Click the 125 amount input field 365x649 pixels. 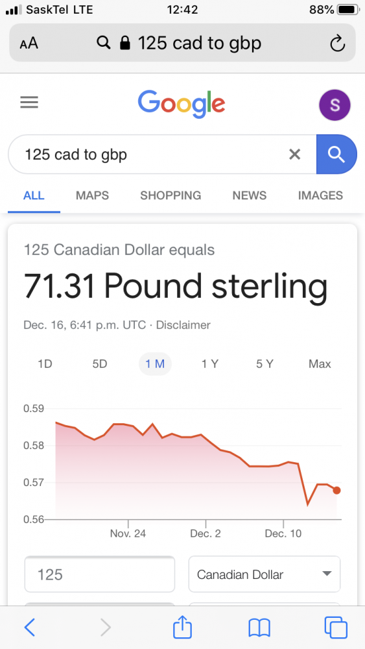[x=100, y=574]
